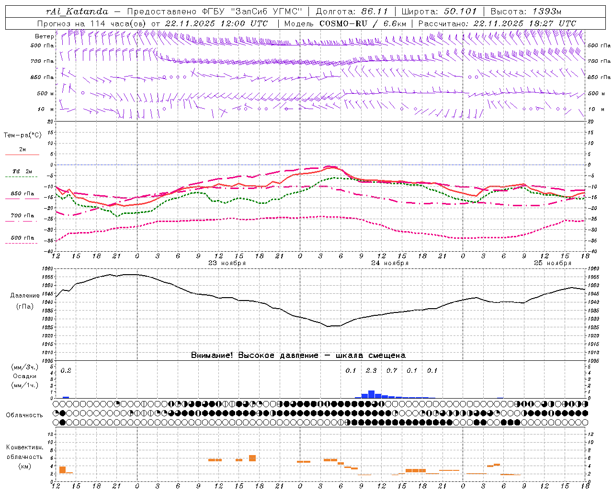
Task: Click the first orange convective bar at 12h
Action: pos(62,470)
